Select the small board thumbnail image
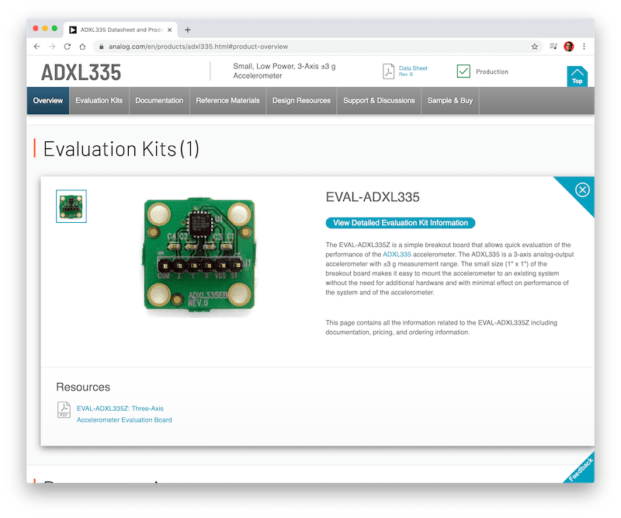The height and width of the screenshot is (518, 621). coord(71,206)
